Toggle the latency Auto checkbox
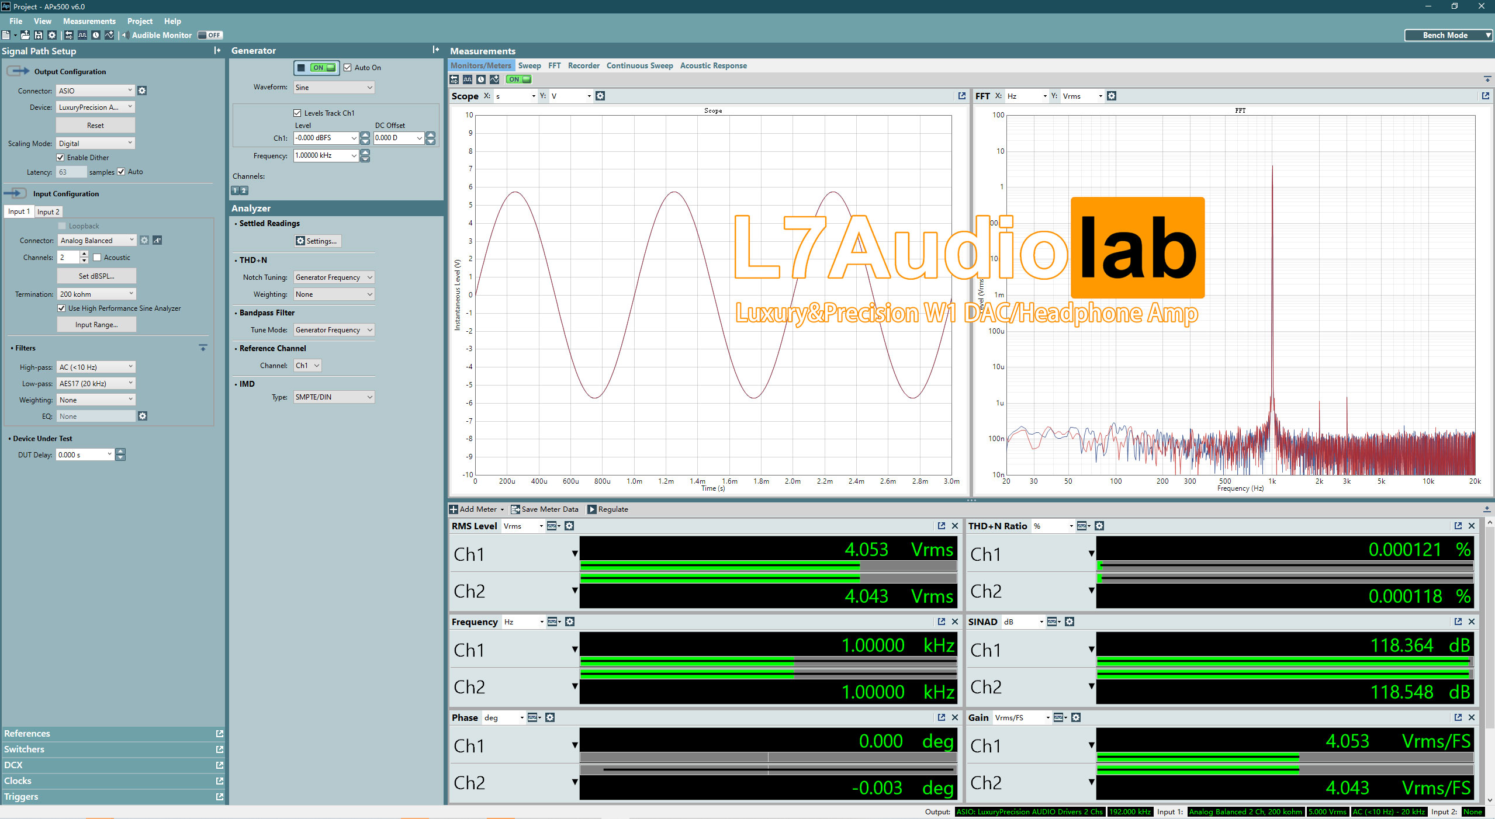Viewport: 1495px width, 819px height. click(121, 172)
